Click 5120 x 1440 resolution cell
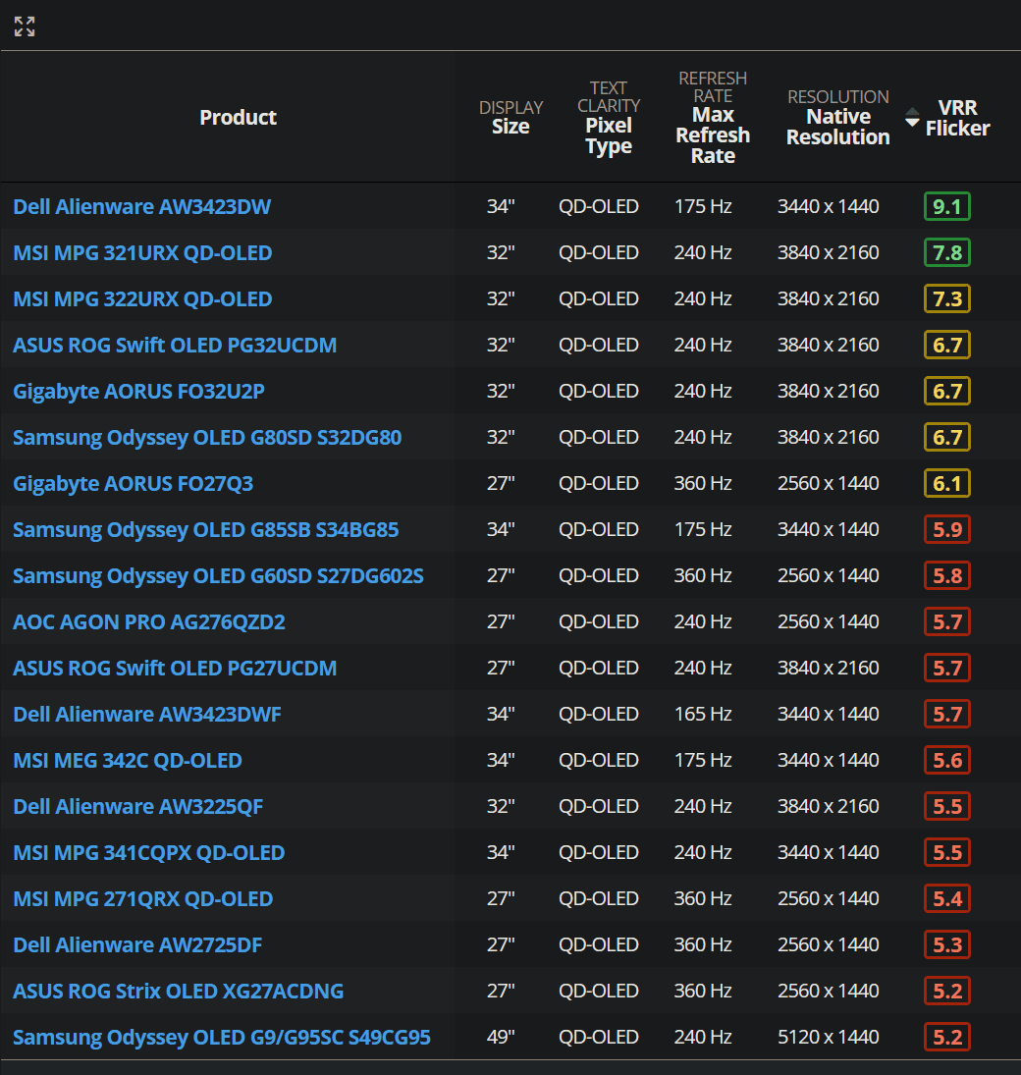 (829, 1037)
